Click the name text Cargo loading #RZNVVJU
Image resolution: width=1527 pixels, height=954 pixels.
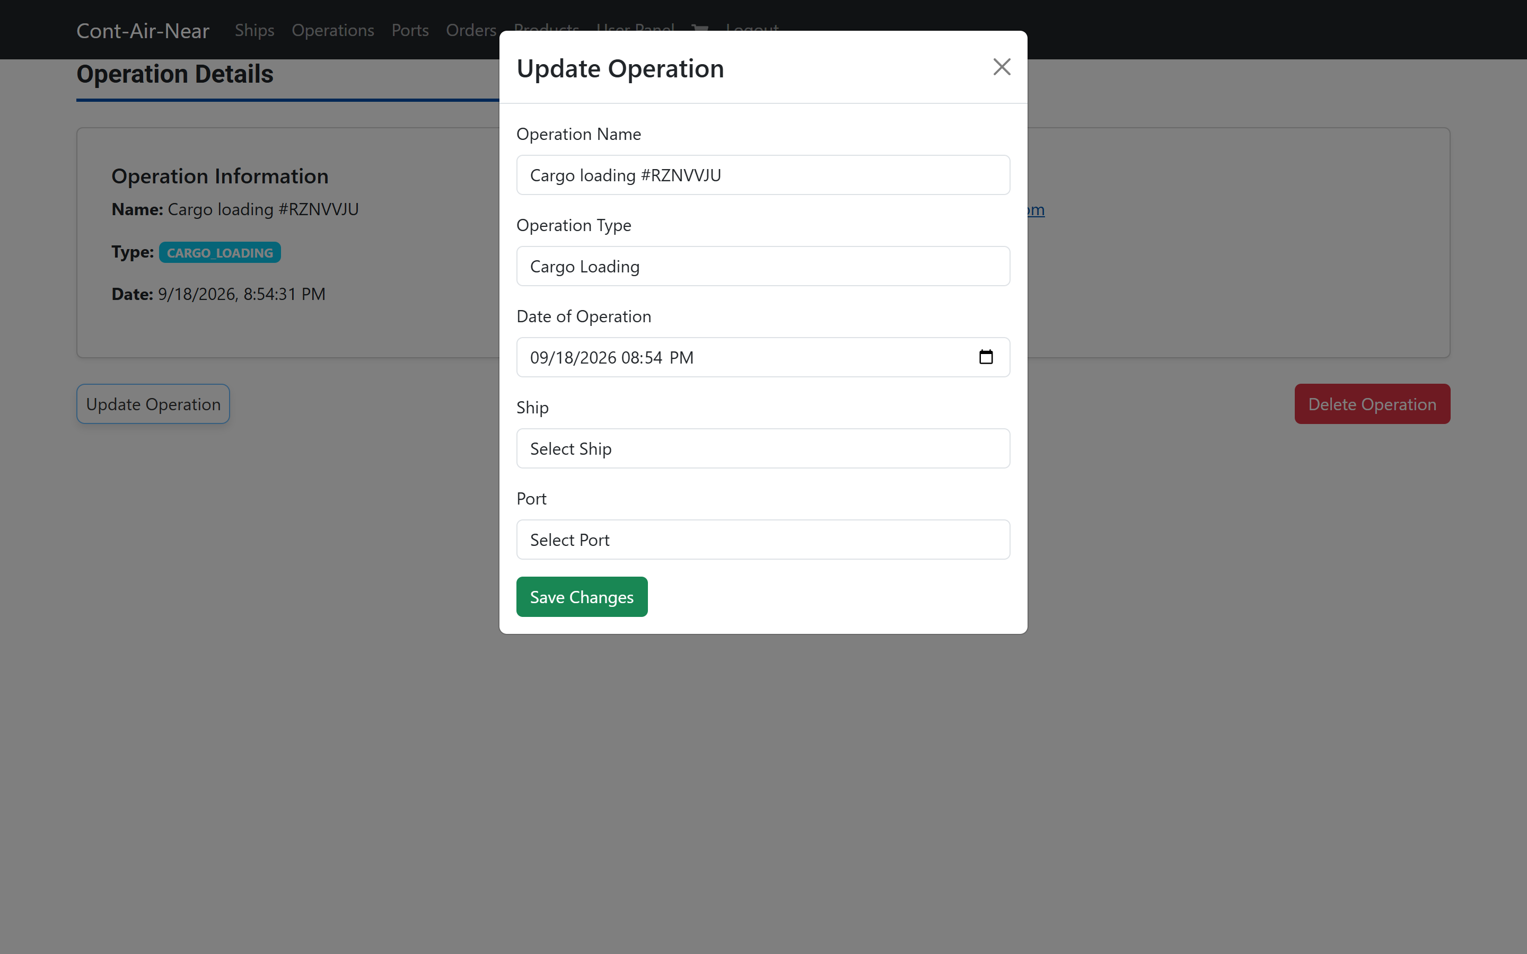(263, 209)
